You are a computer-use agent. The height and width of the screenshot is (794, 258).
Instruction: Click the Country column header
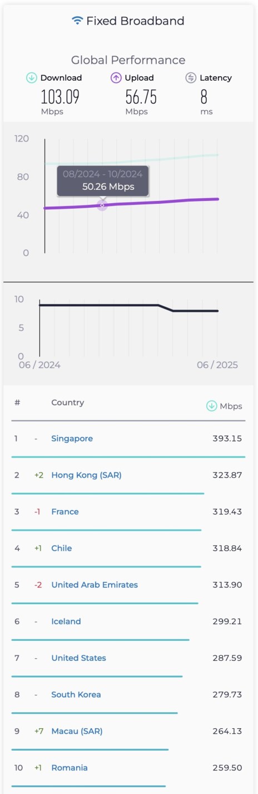(x=68, y=403)
